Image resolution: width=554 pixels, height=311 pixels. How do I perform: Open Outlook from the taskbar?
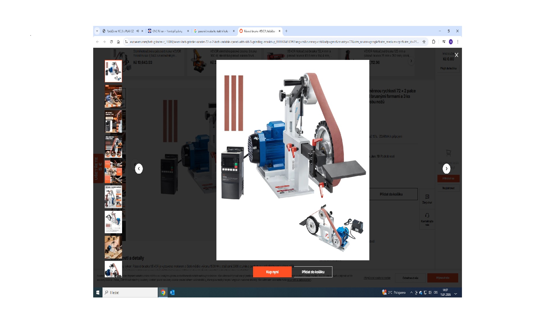pyautogui.click(x=172, y=293)
